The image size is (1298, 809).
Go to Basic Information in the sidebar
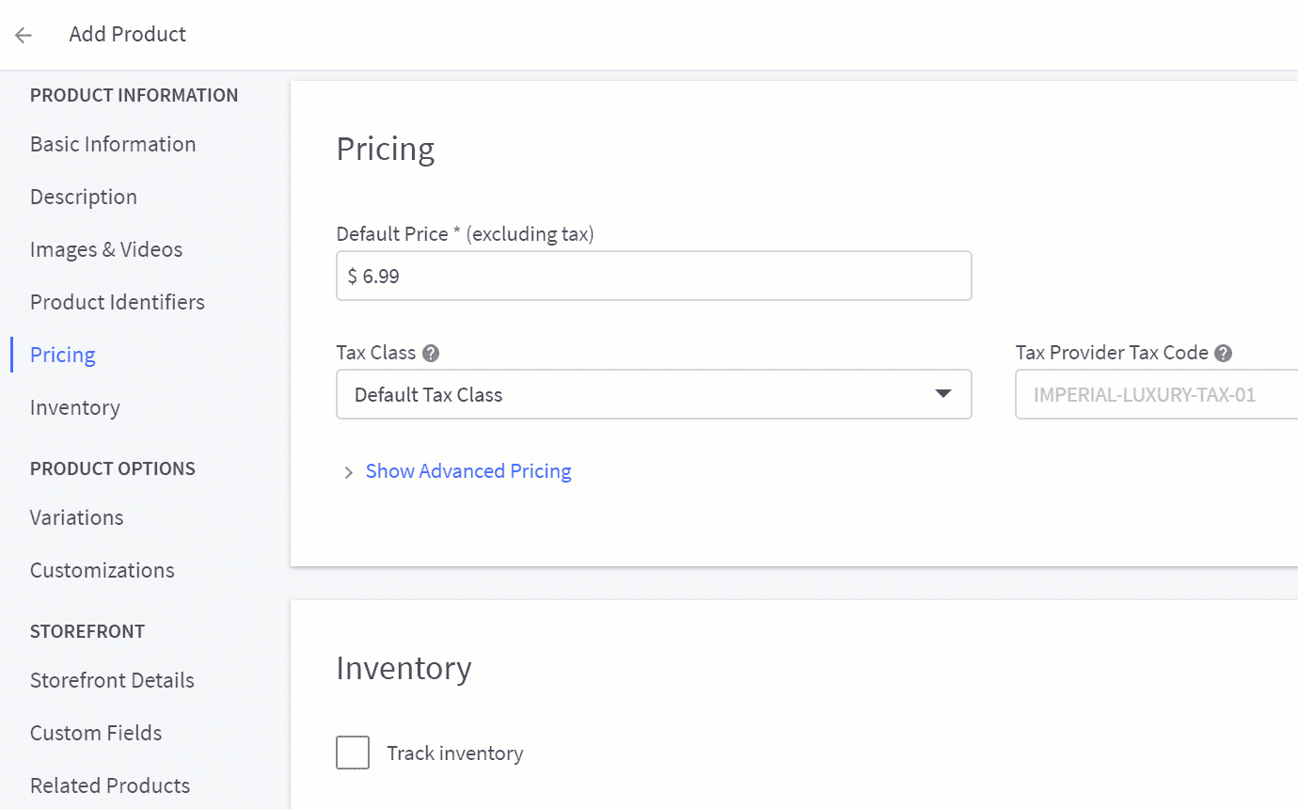pyautogui.click(x=113, y=144)
